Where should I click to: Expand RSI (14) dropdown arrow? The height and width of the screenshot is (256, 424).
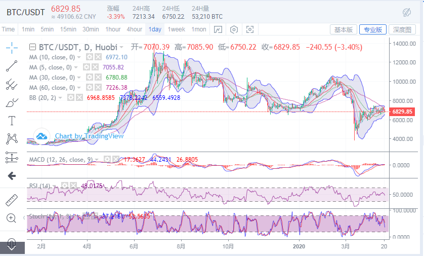(x=55, y=186)
